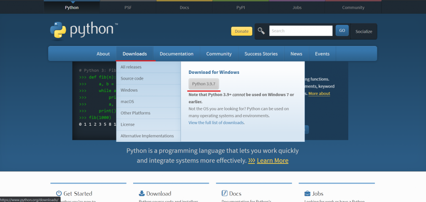Select All releases in Downloads submenu
Screen dimensions: 426x202
149,67
